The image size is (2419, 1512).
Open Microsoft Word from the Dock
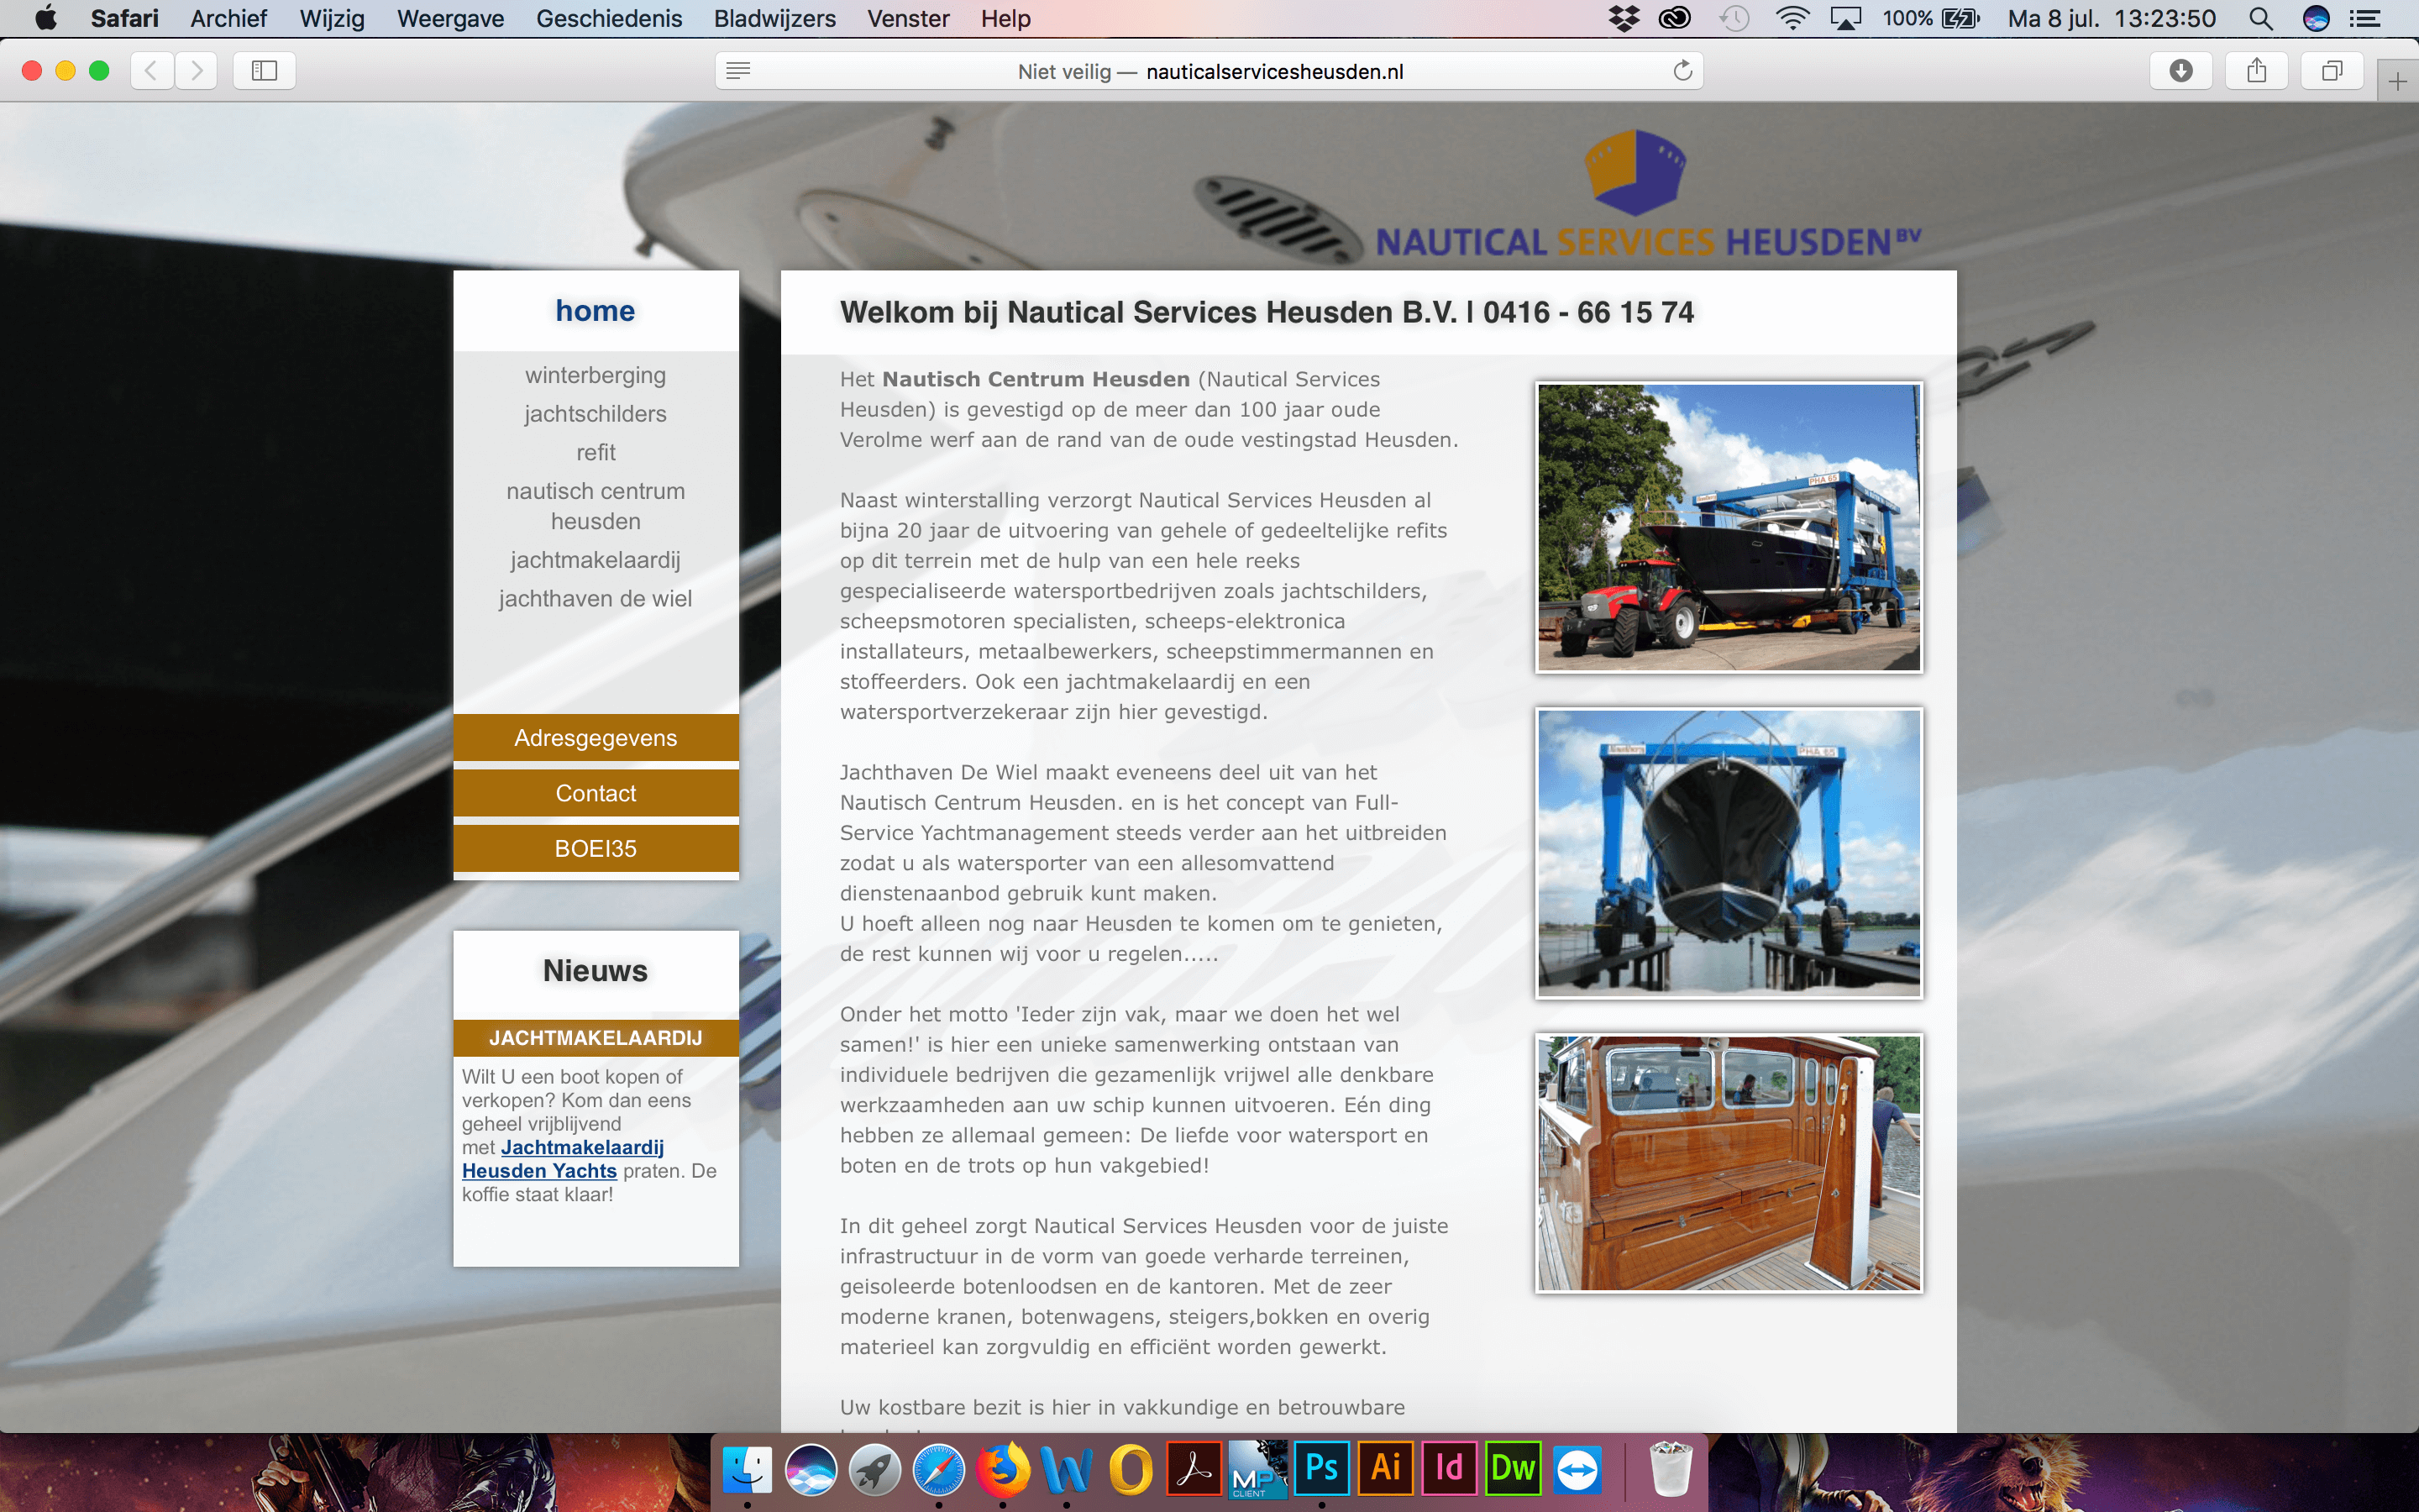(1067, 1470)
